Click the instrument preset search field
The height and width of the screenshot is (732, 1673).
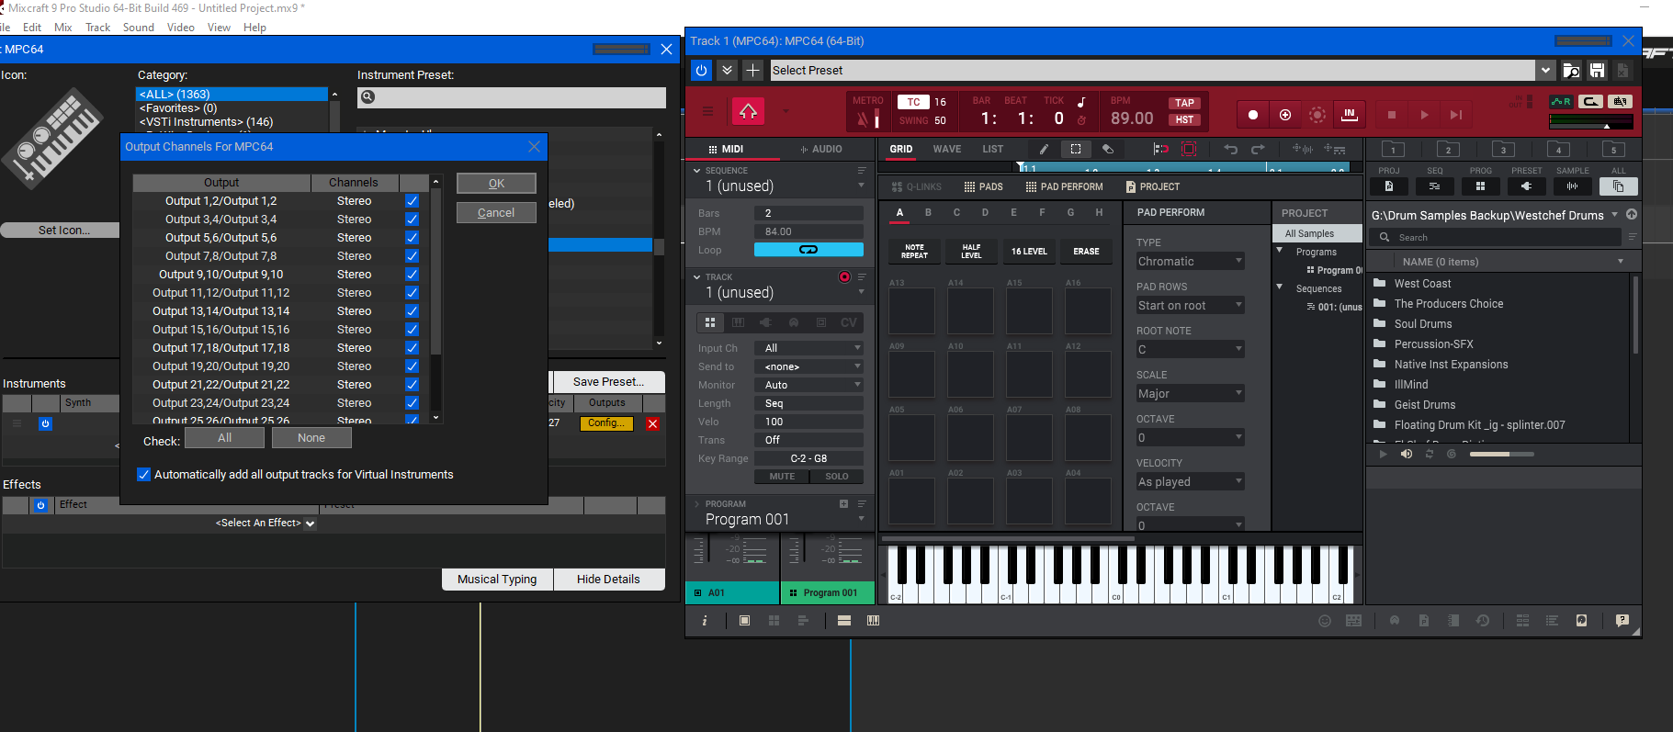click(511, 97)
